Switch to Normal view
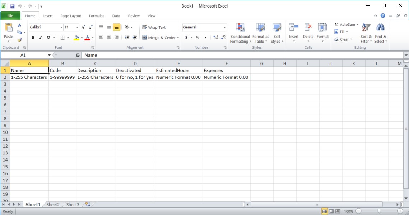 324,211
